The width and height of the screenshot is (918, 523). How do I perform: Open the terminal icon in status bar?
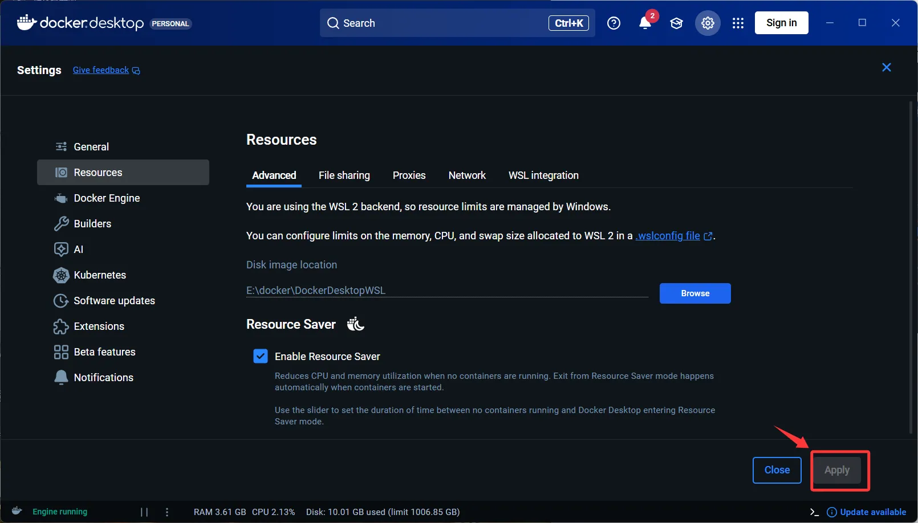[x=814, y=512]
